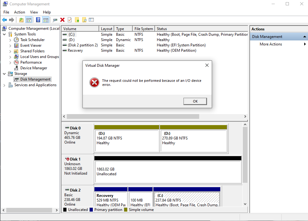Click More Actions in Actions pane
Image resolution: width=308 pixels, height=221 pixels.
(x=271, y=44)
